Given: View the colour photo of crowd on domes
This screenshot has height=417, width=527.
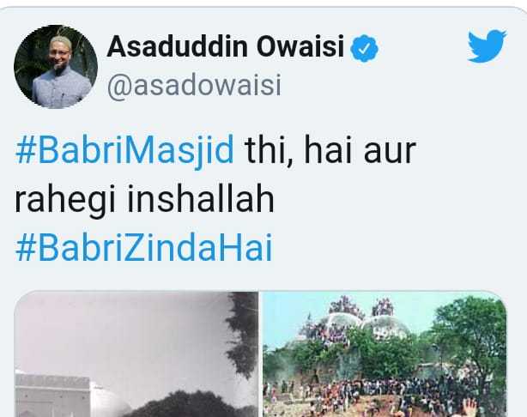Looking at the screenshot, I should pyautogui.click(x=385, y=354).
